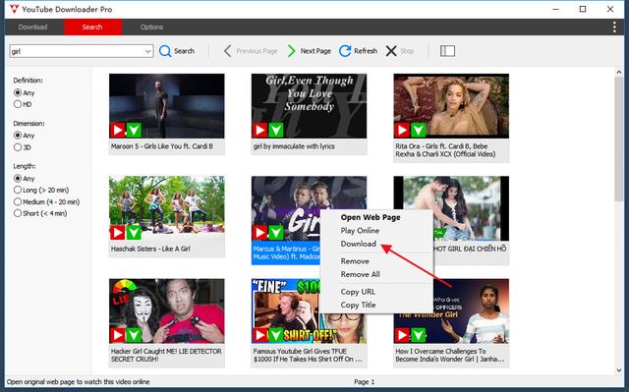Open the three-dot menu in the tab bar

(614, 27)
